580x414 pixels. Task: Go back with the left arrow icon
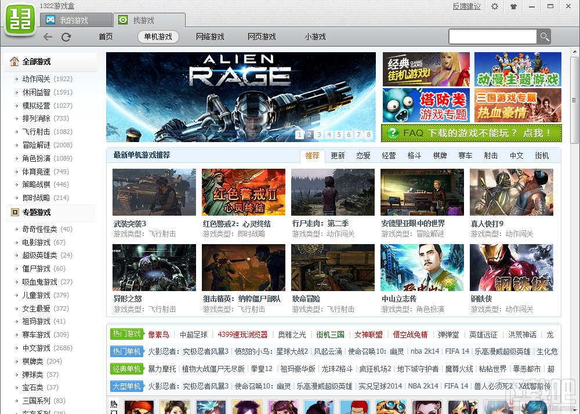pyautogui.click(x=48, y=37)
